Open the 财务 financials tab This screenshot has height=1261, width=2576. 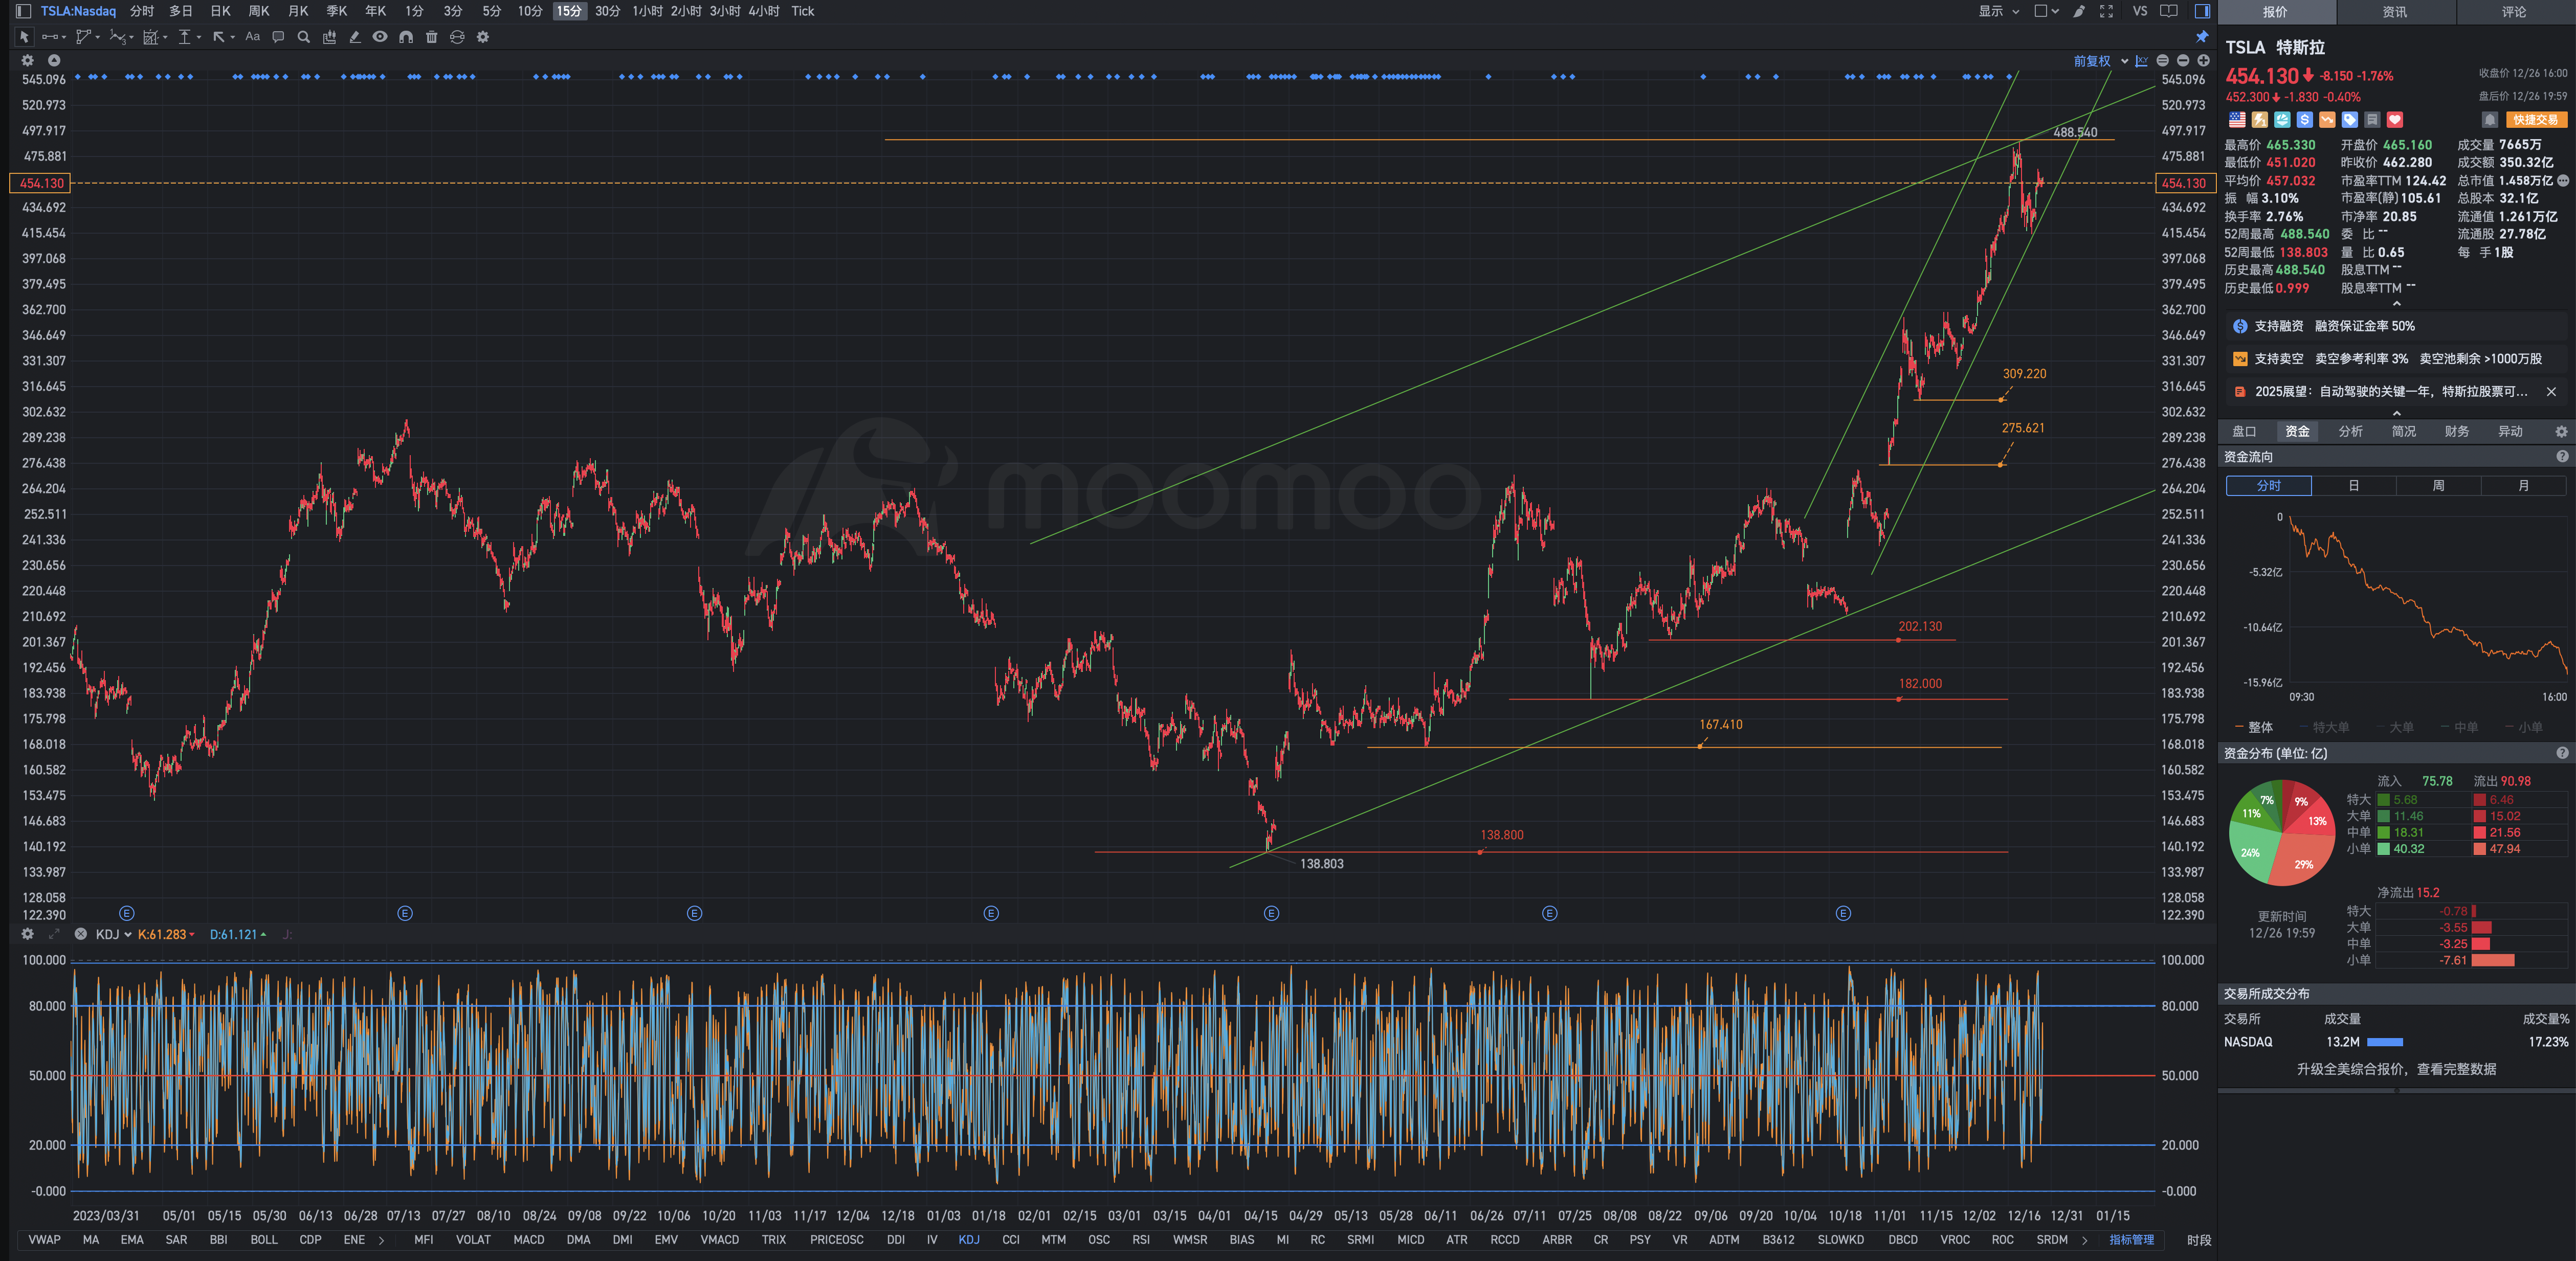coord(2456,431)
